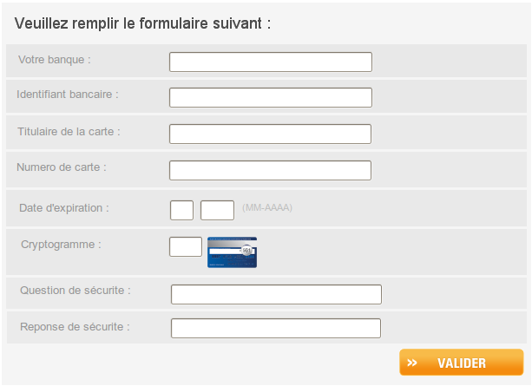This screenshot has width=532, height=386.
Task: Click the "Identifiant bancaire :" label
Action: (x=68, y=94)
